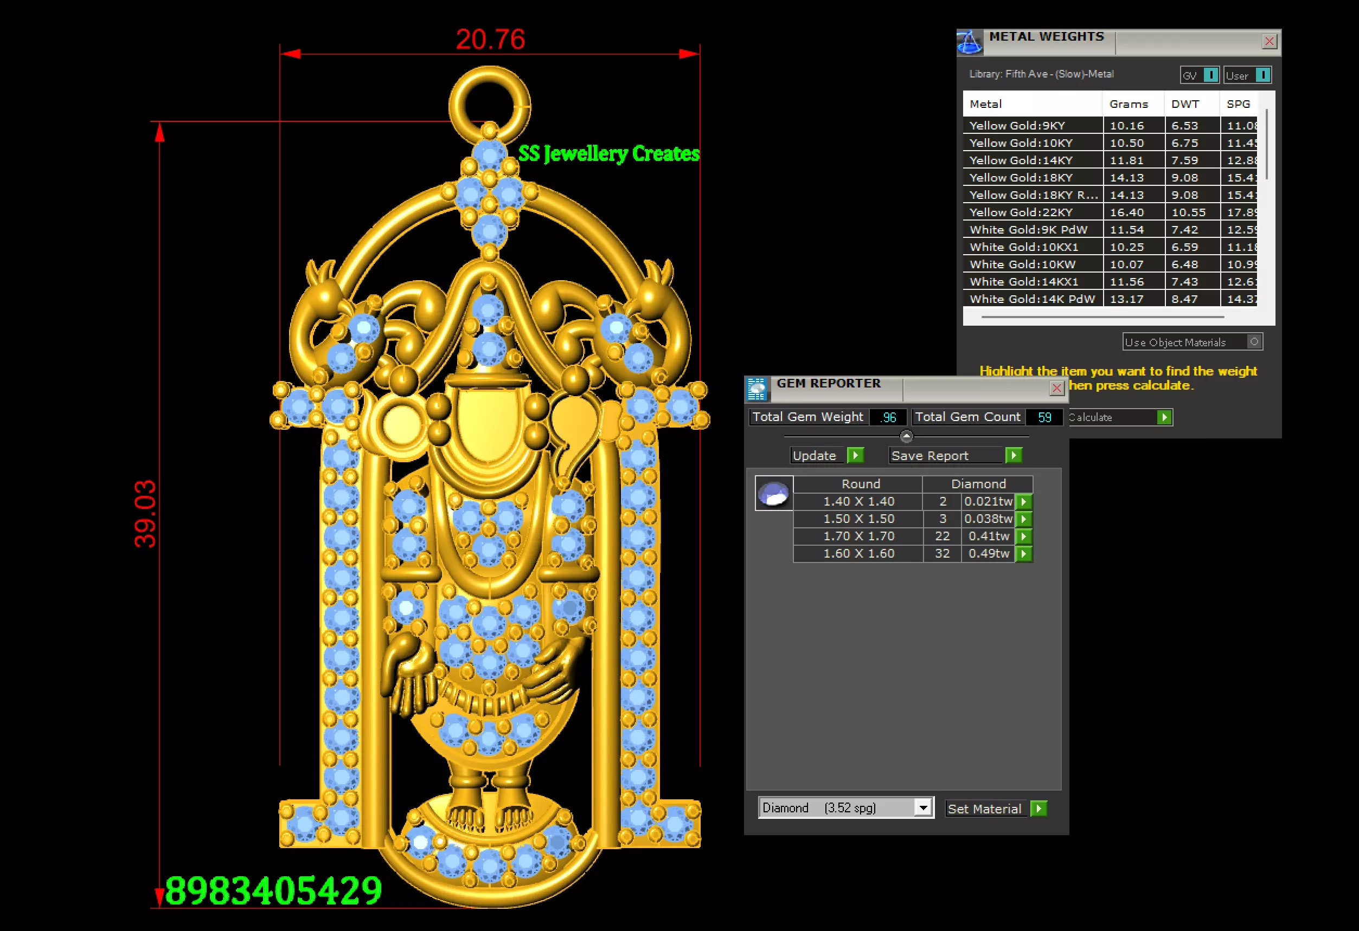Select the Yellow Gold:14KY row

coord(1110,160)
